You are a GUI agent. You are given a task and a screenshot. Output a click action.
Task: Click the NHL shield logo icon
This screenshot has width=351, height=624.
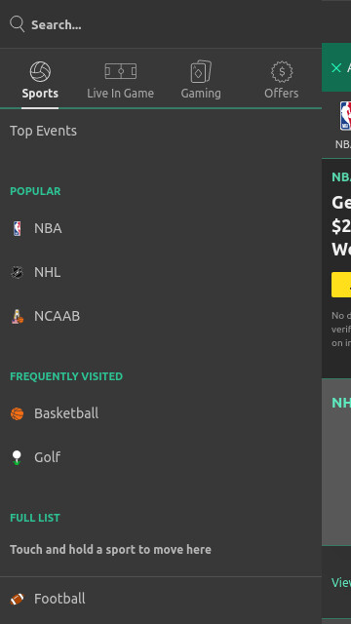(x=18, y=273)
